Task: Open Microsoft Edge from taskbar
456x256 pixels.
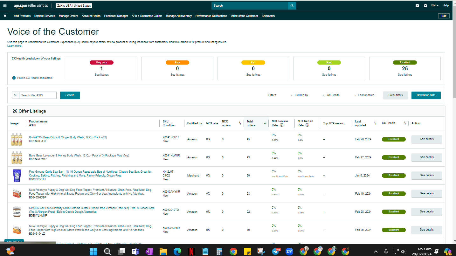Action: [177, 252]
